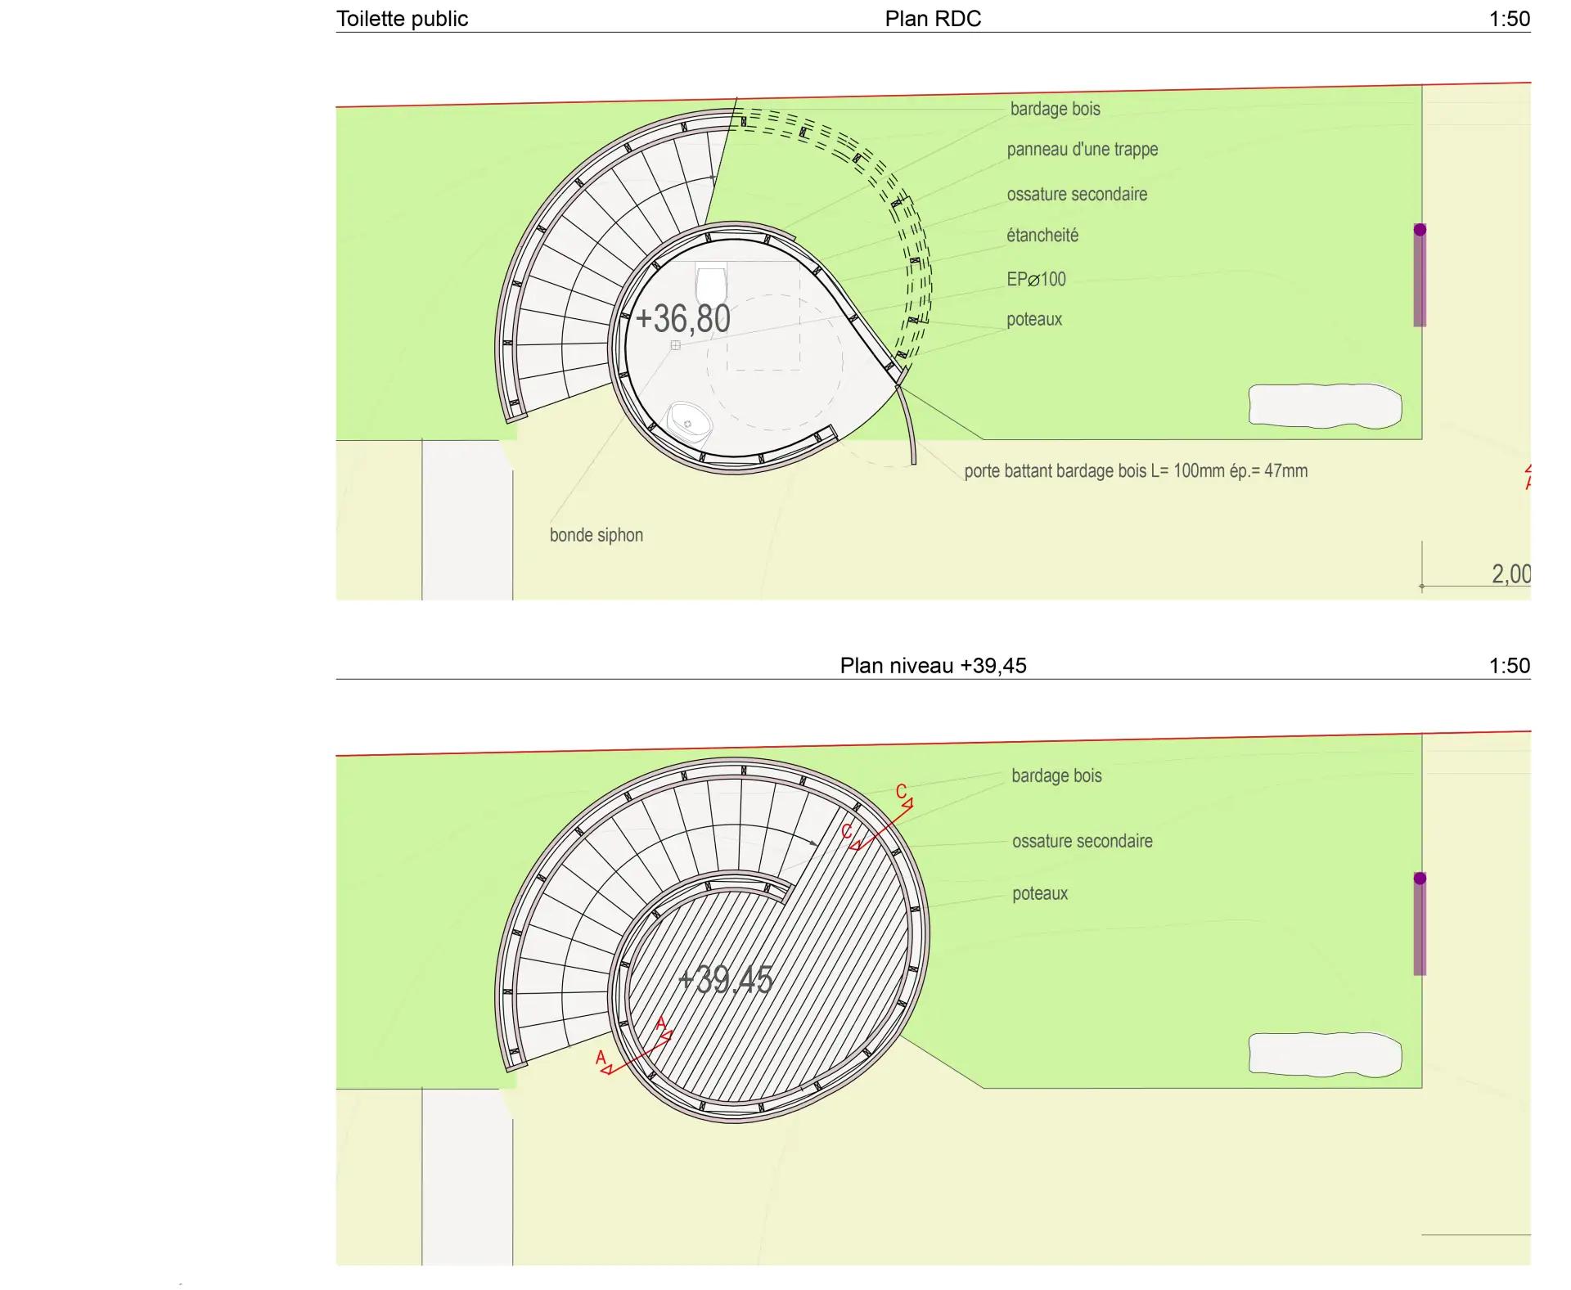The image size is (1571, 1290).
Task: Click the purple vertical bar in lower plan
Action: click(1420, 931)
